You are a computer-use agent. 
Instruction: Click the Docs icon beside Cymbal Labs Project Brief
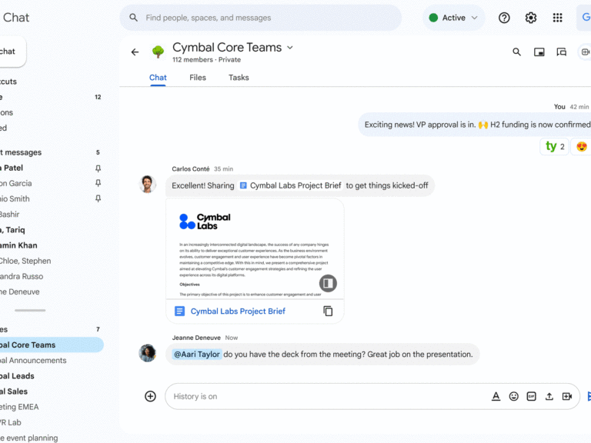coord(179,311)
